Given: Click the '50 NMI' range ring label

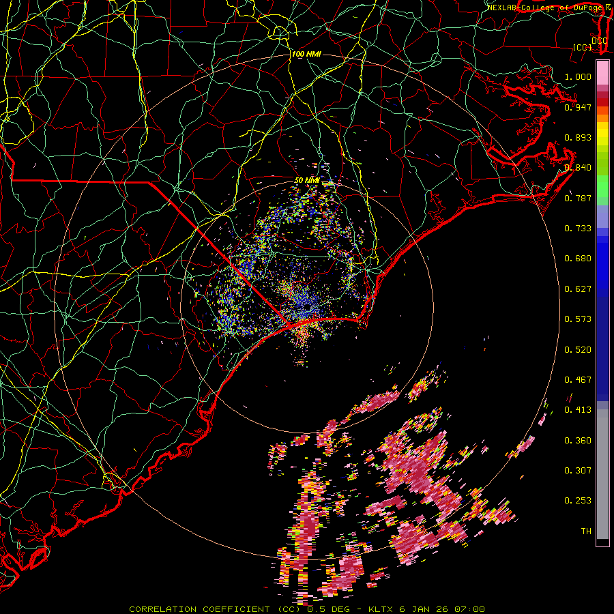Looking at the screenshot, I should 307,181.
